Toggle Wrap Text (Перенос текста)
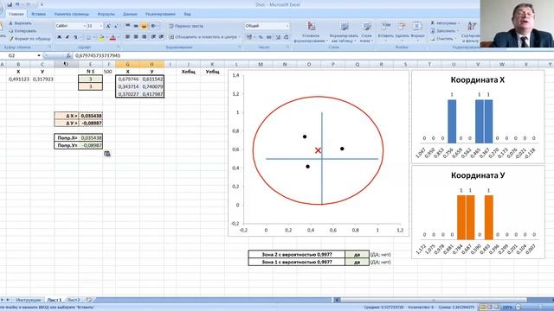 [186, 26]
